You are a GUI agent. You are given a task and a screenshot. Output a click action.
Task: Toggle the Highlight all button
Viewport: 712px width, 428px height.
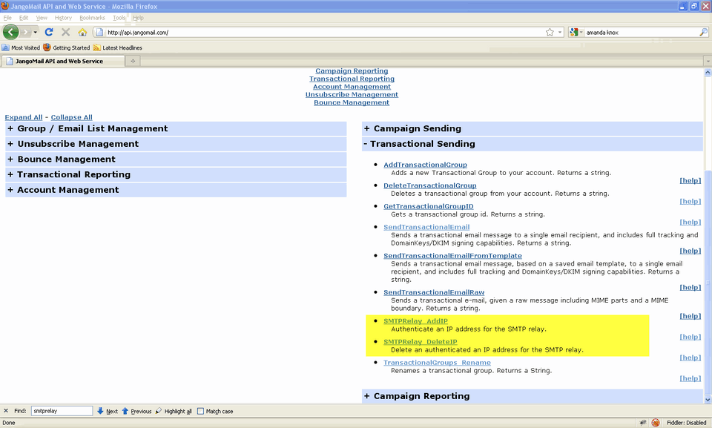point(174,411)
